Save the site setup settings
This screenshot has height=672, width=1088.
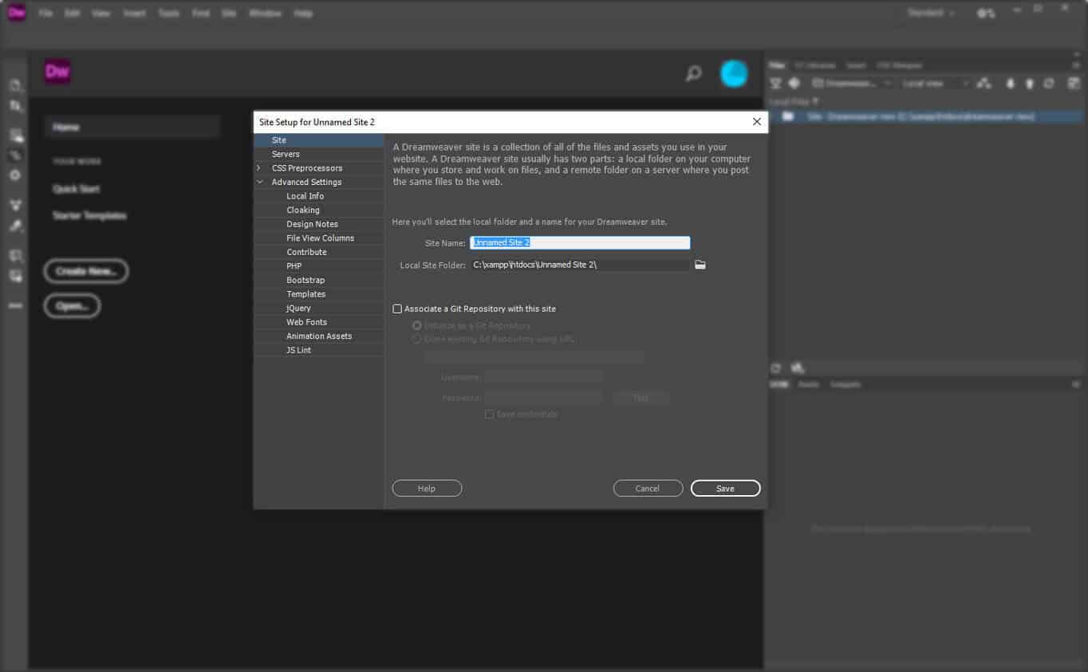724,488
